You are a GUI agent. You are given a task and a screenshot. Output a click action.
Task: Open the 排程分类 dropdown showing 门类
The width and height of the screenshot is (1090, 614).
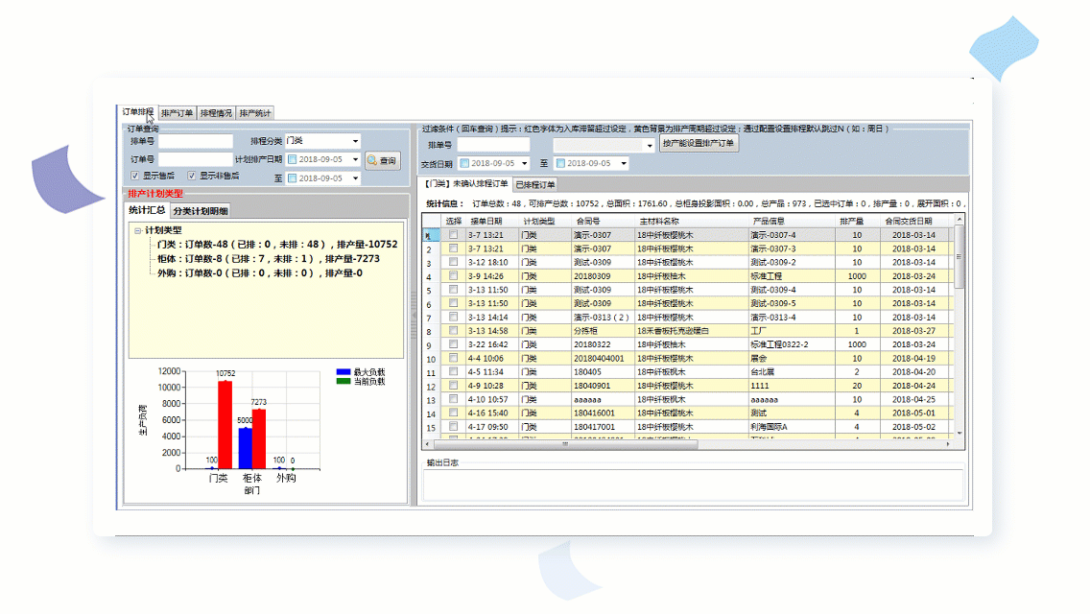click(354, 141)
